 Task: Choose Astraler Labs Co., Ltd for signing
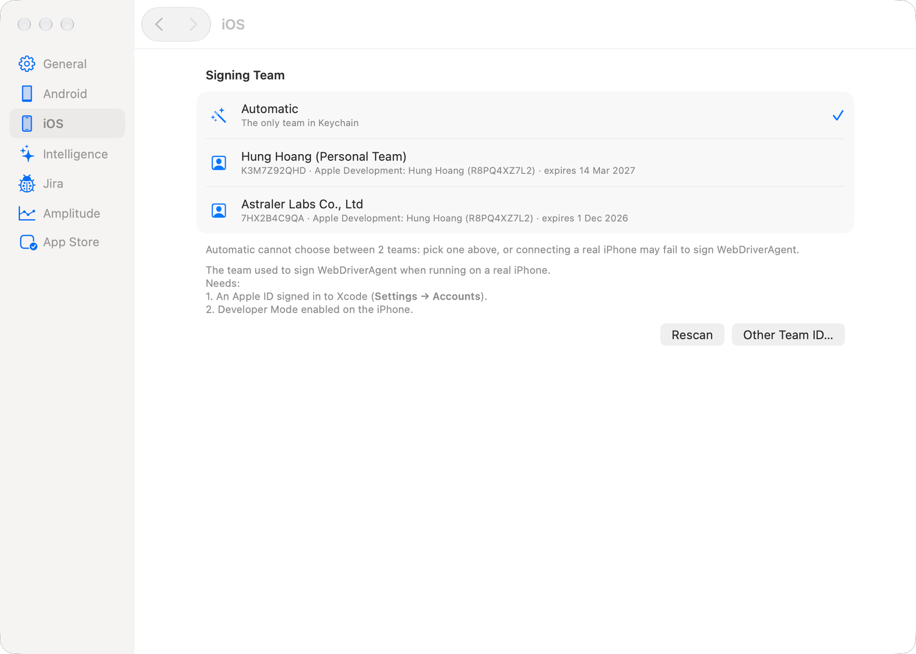[x=525, y=211]
